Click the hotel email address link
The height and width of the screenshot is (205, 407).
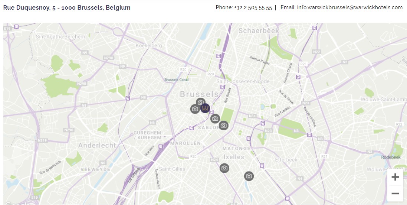point(349,7)
